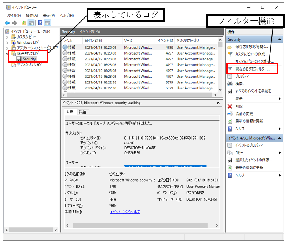
Task: Click event list horizontal scrollbar right arrow
Action: 215,95
